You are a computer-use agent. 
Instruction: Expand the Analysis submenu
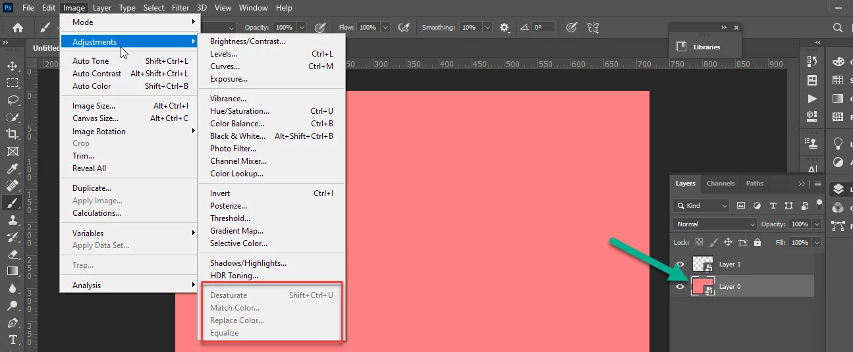[x=128, y=286]
